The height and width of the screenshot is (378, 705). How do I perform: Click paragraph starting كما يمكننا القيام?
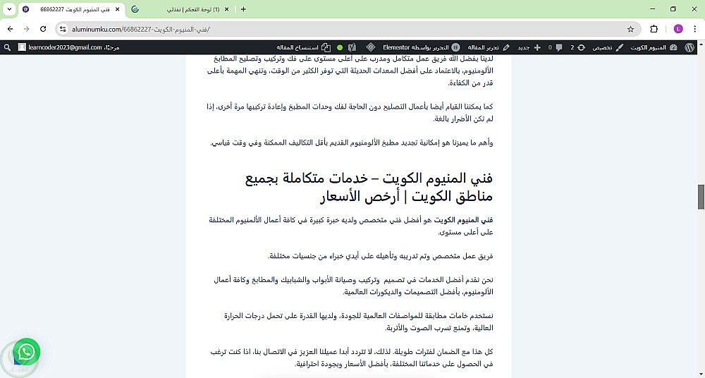[x=350, y=113]
